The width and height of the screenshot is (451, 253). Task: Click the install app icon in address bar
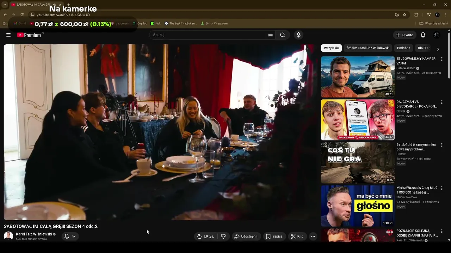point(397,15)
